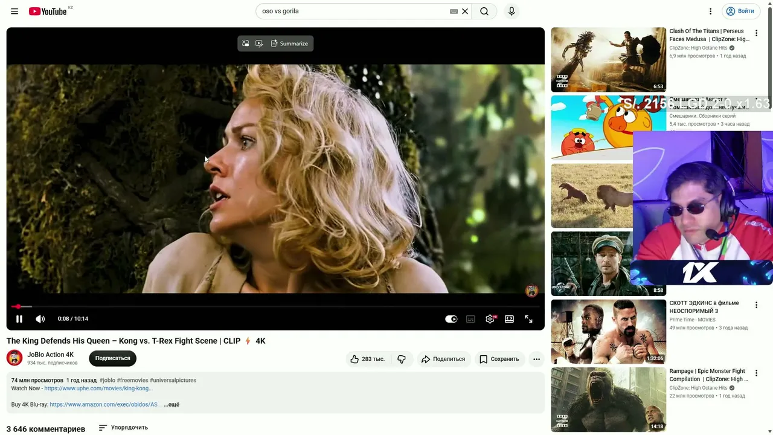Image resolution: width=773 pixels, height=435 pixels.
Task: Like the video (283 тыс.)
Action: pyautogui.click(x=367, y=359)
